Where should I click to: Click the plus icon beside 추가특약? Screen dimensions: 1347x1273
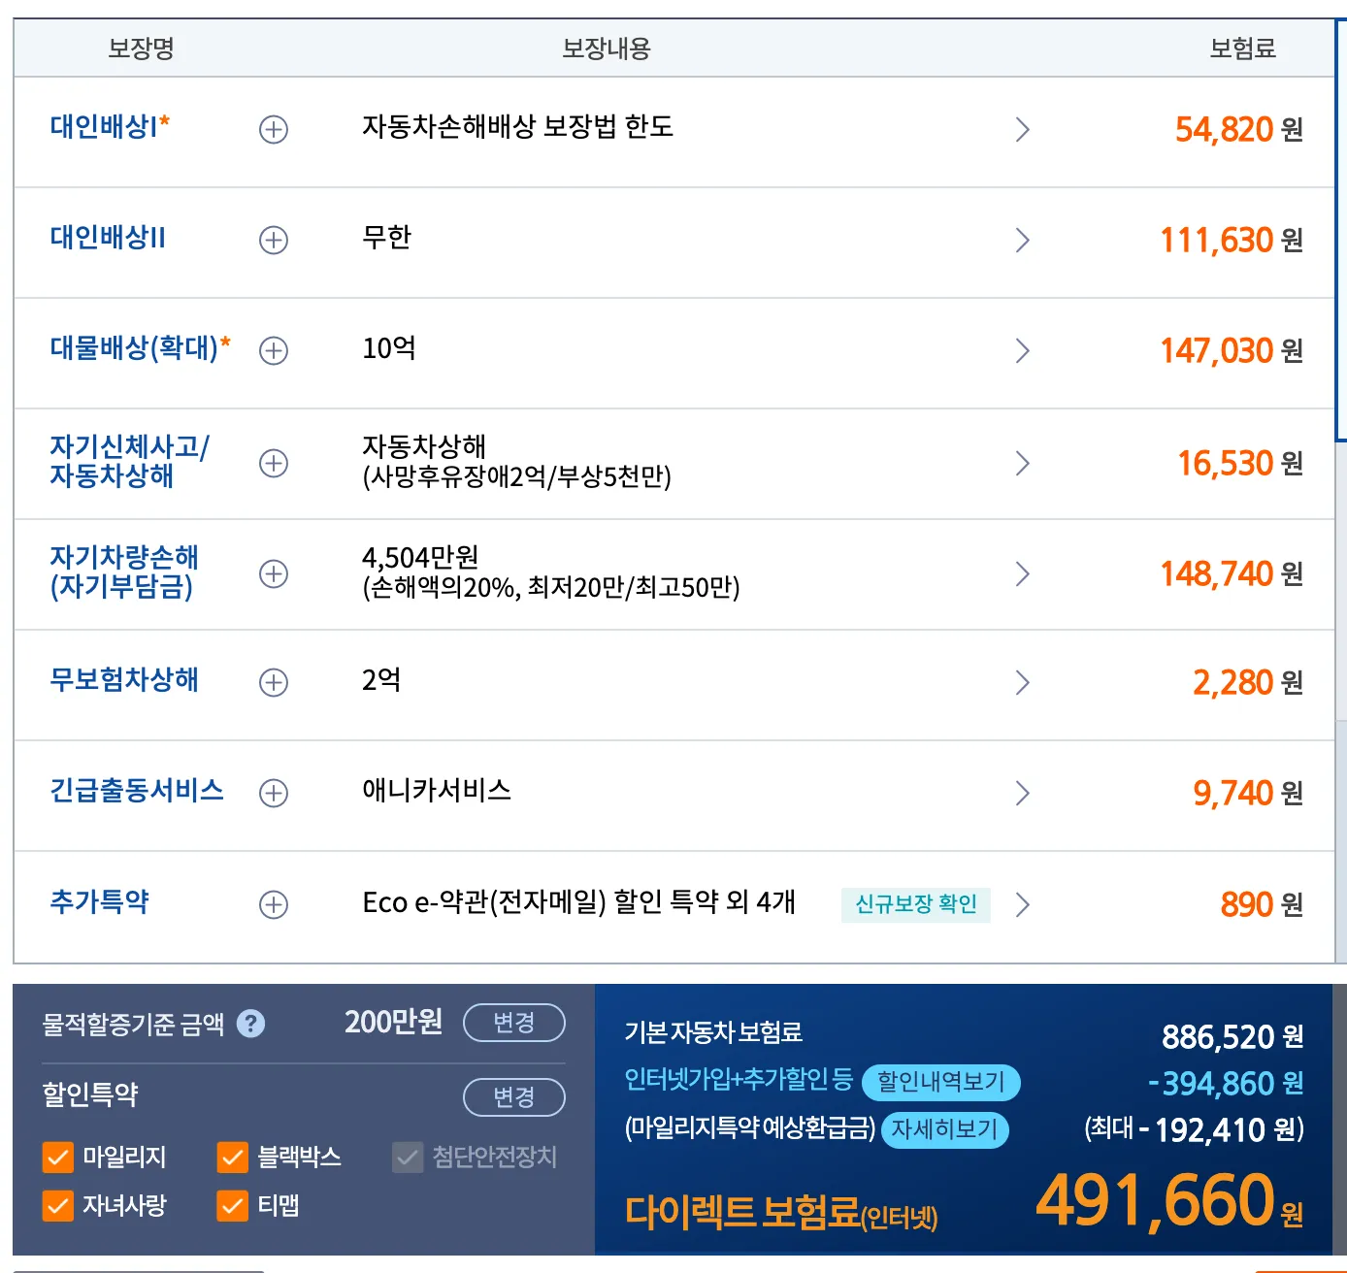pyautogui.click(x=273, y=903)
